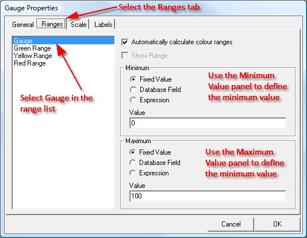Screen dimensions: 307x238
Task: Select Minimum Fixed Value radio button
Action: (x=133, y=79)
